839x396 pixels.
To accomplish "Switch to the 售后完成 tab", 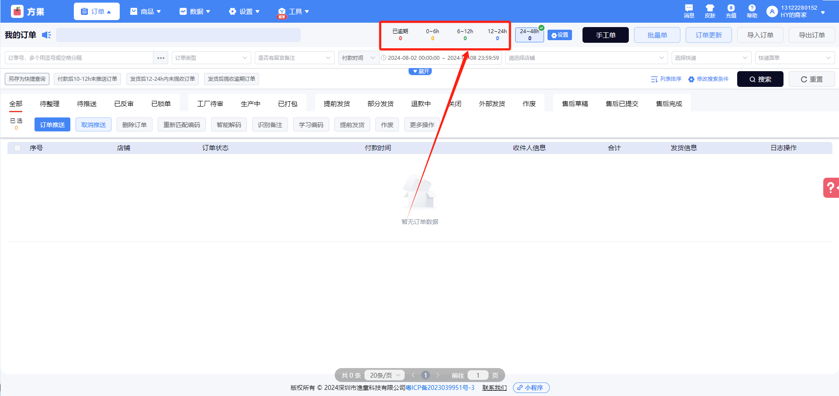I will (x=669, y=104).
